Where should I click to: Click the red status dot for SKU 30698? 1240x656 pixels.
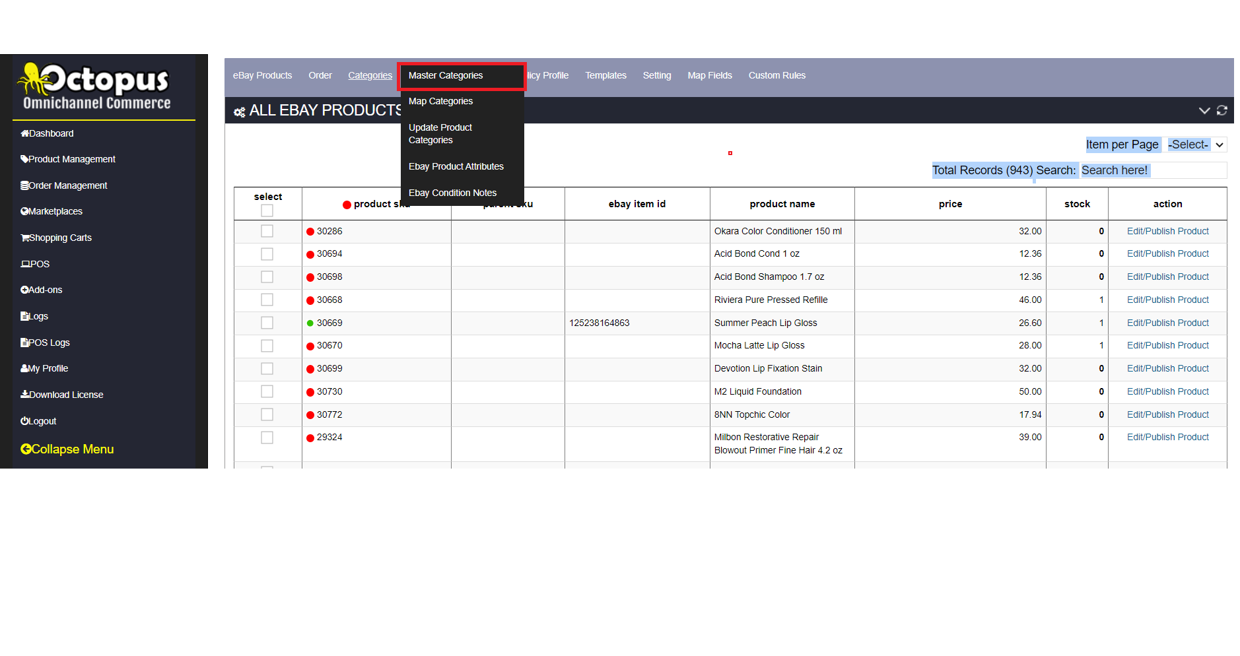click(x=310, y=277)
